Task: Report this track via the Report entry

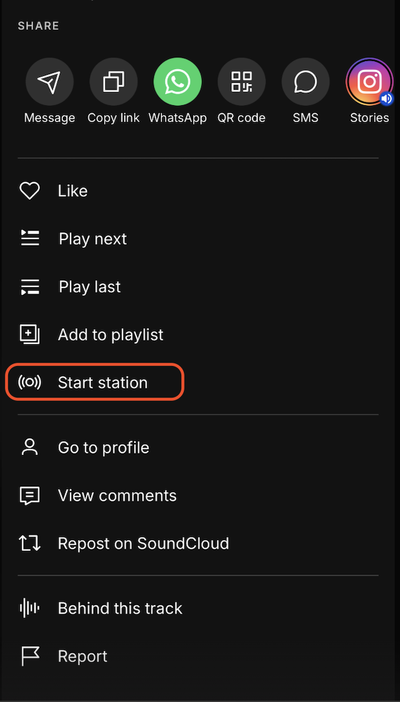Action: coord(83,656)
